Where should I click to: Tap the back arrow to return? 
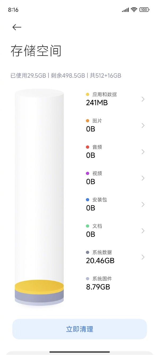pyautogui.click(x=16, y=27)
